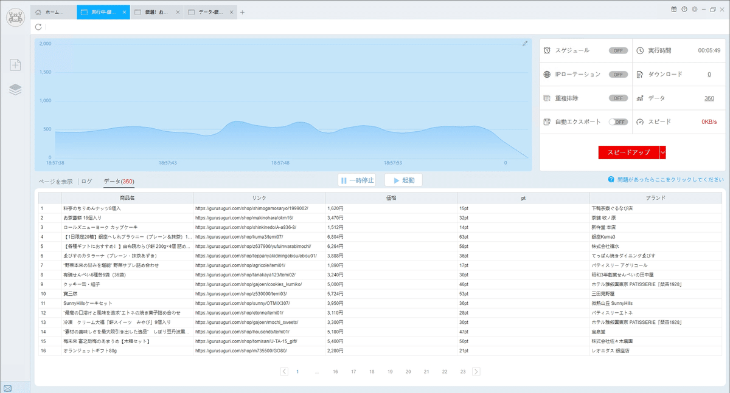Select the レオニダス 銀座店 brand cell

(655, 350)
